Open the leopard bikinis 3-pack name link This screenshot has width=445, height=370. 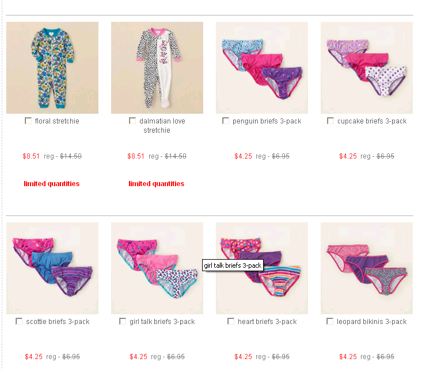point(371,322)
